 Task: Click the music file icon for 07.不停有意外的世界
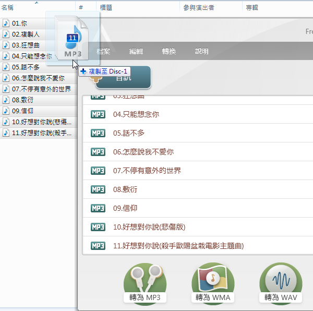click(6, 89)
